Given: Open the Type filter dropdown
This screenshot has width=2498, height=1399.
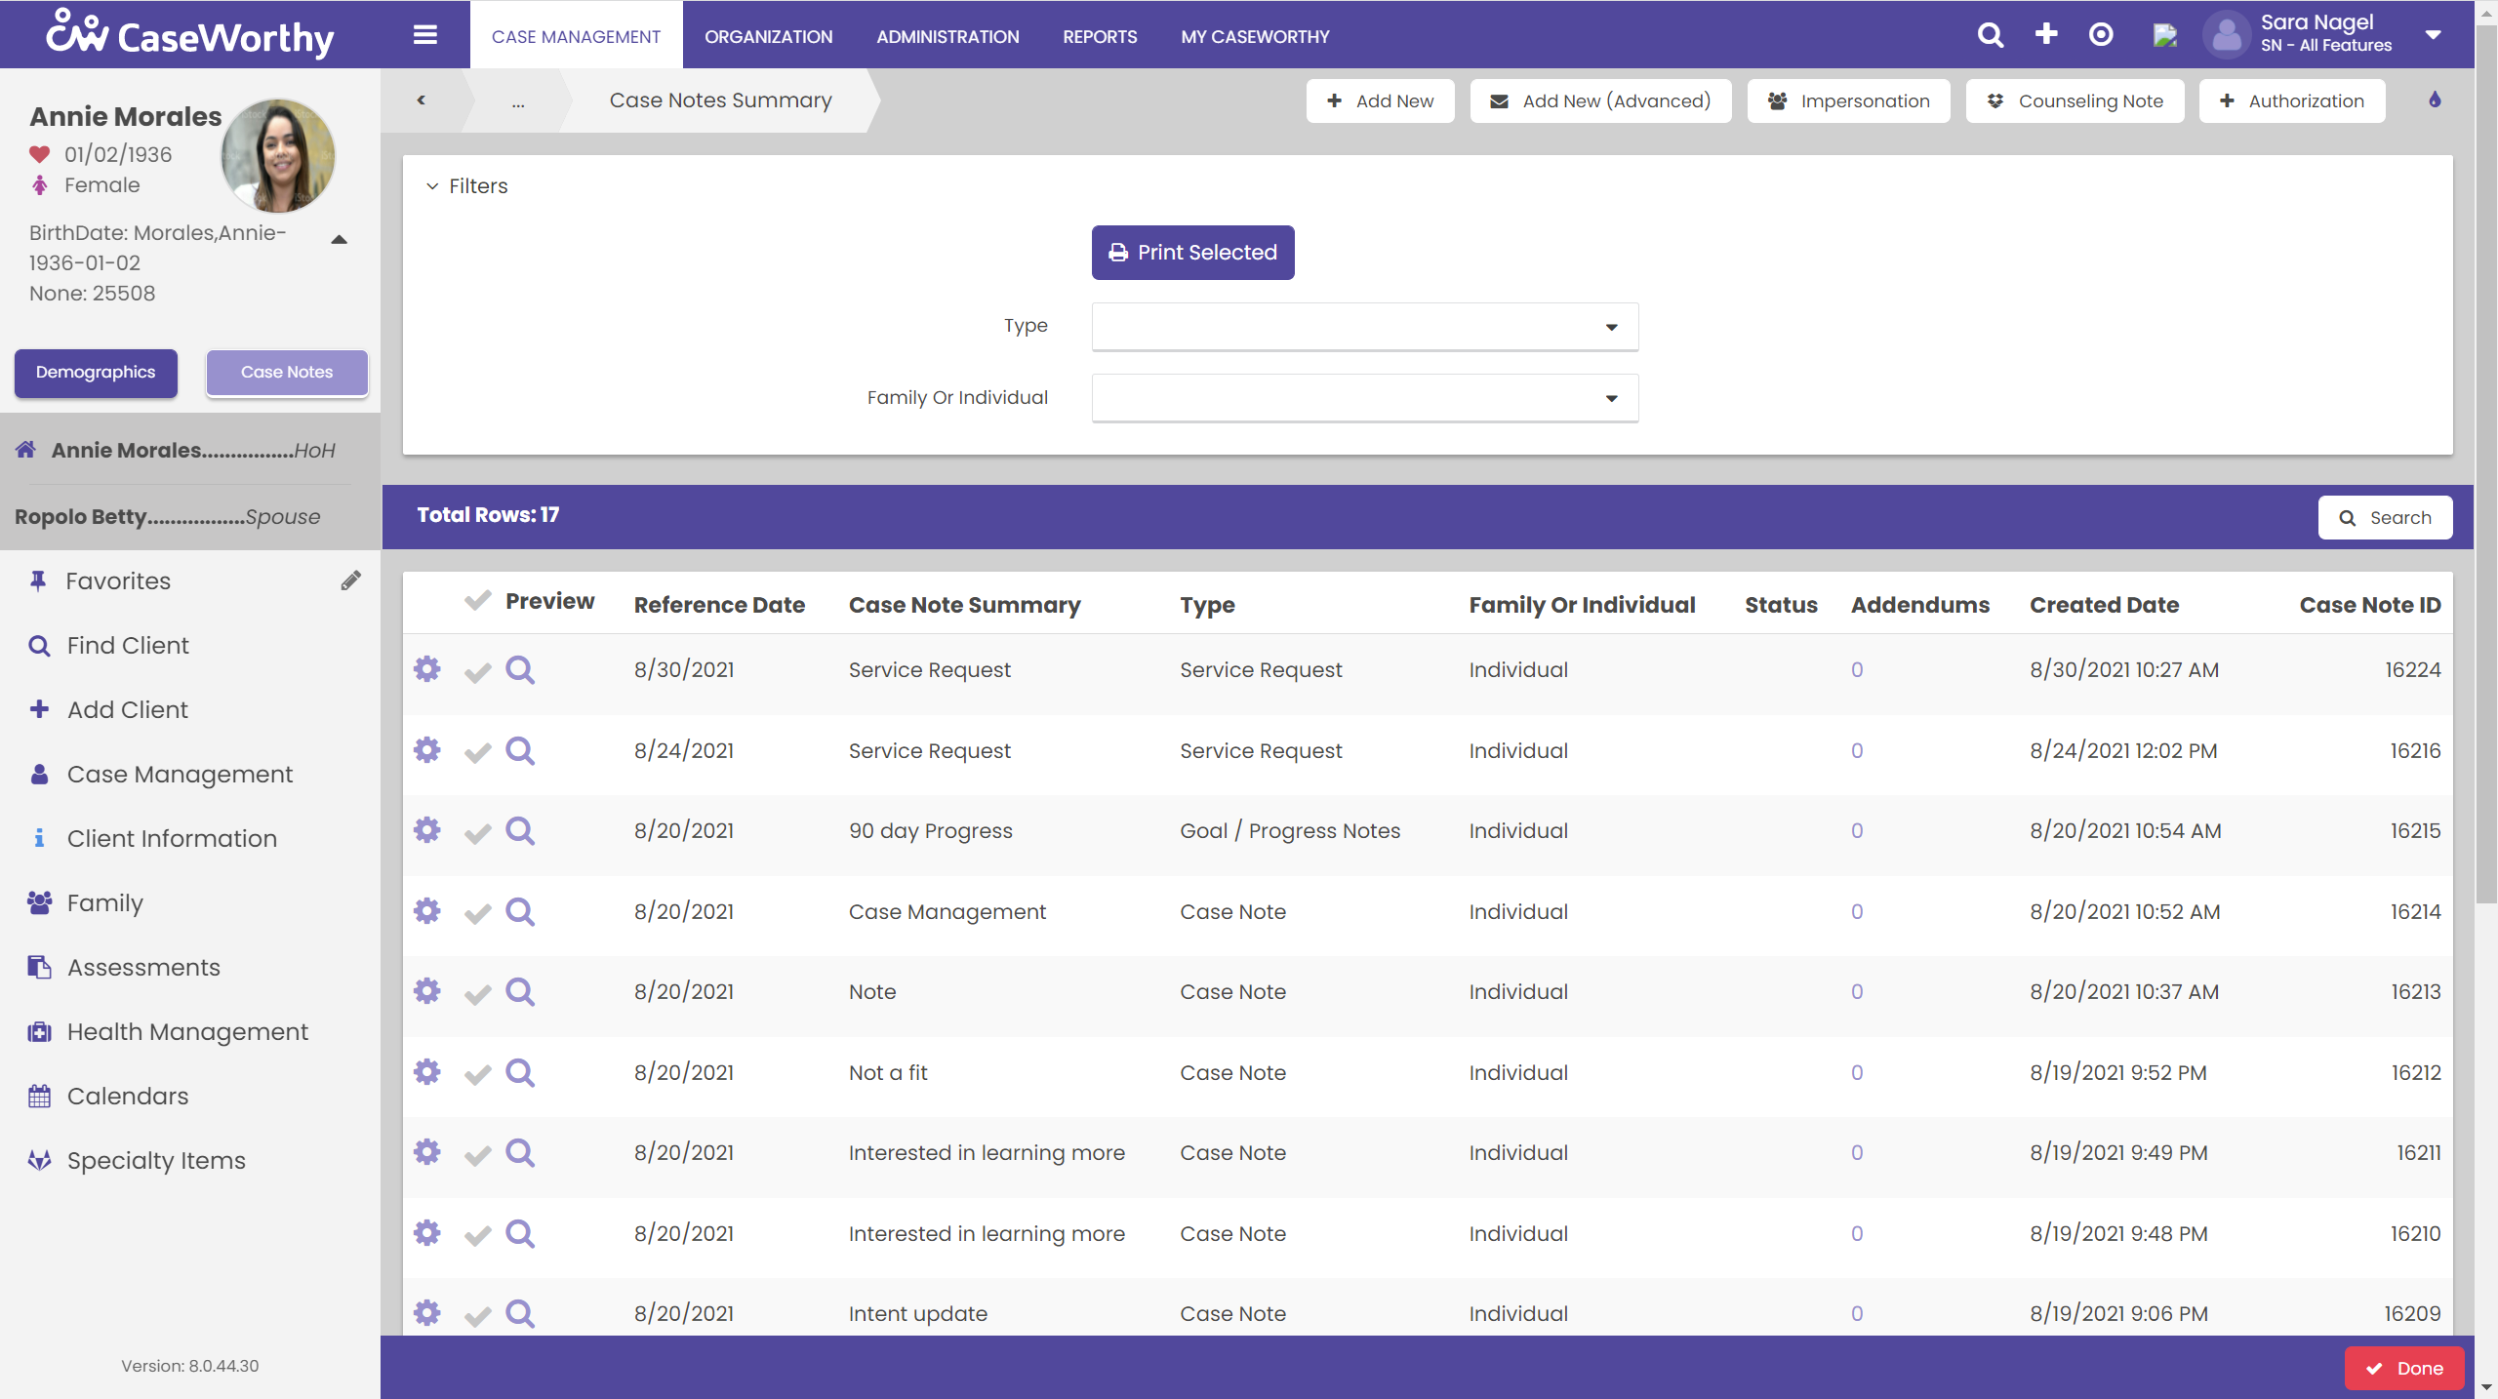Looking at the screenshot, I should (1611, 326).
